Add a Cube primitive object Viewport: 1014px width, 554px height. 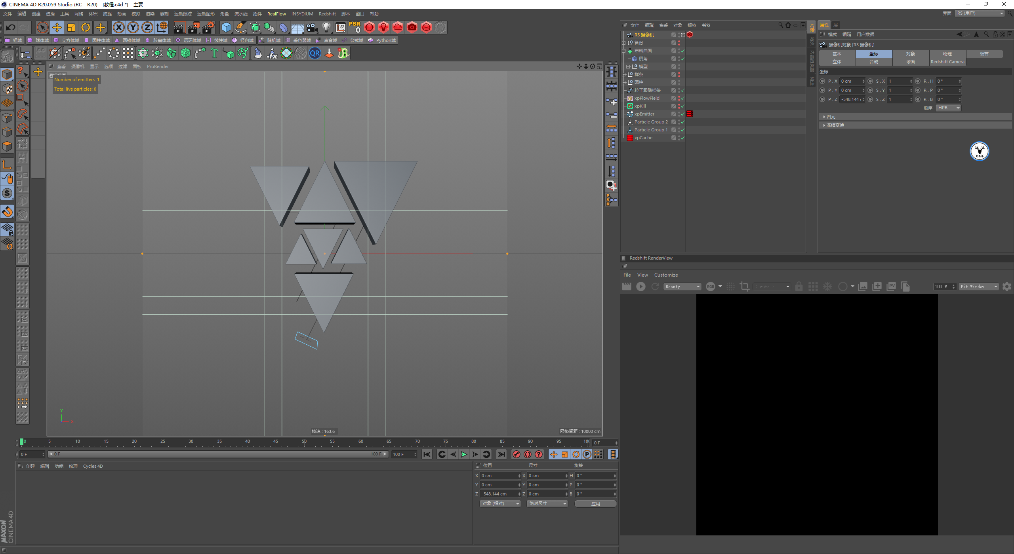(x=226, y=27)
